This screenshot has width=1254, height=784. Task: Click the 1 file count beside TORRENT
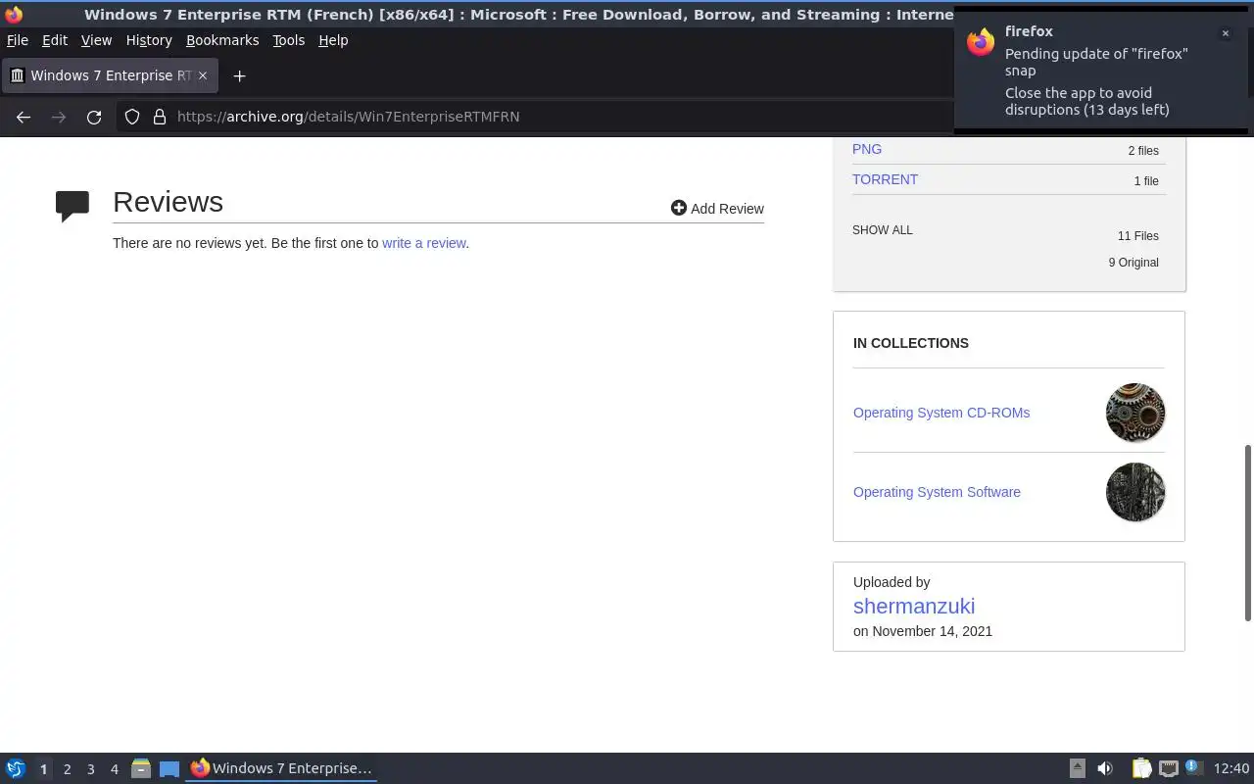pos(1146,181)
